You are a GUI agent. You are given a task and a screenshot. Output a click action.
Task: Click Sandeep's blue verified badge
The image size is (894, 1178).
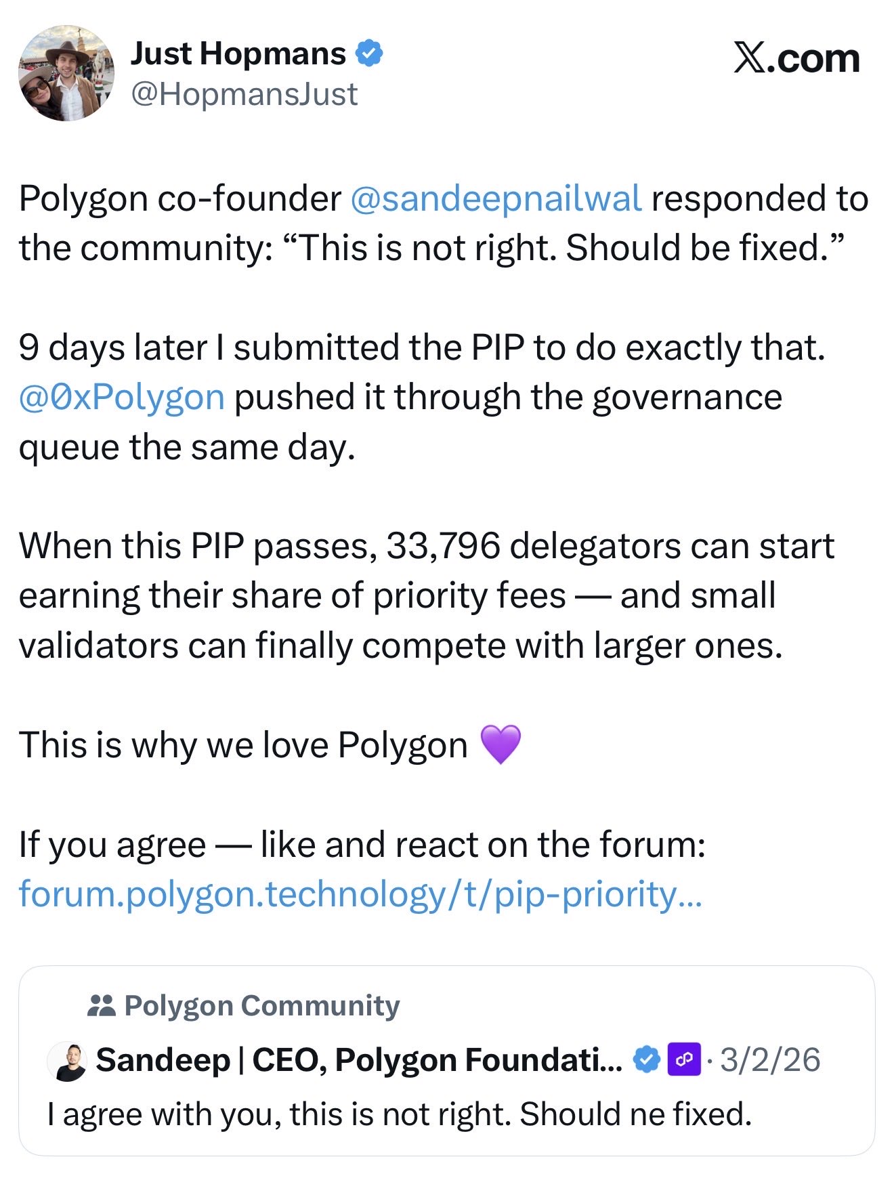click(647, 1059)
